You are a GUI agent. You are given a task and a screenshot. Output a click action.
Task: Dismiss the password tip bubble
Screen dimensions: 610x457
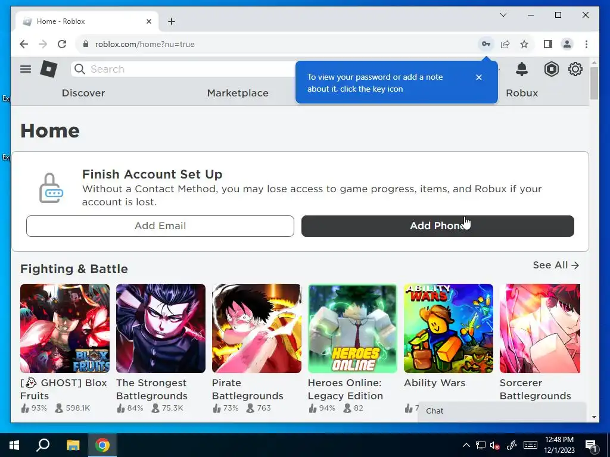point(479,77)
